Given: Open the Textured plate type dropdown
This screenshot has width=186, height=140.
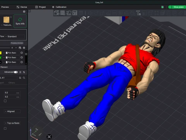Looking at the screenshot, I should [7, 25].
